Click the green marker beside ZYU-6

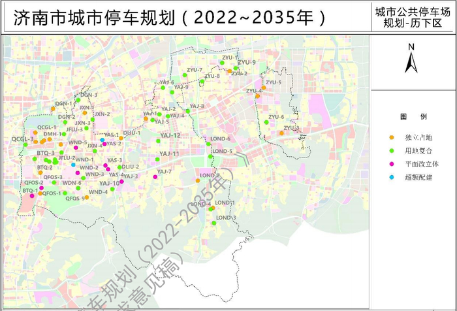pos(266,122)
